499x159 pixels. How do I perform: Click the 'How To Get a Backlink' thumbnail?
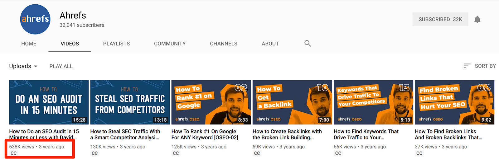point(292,102)
